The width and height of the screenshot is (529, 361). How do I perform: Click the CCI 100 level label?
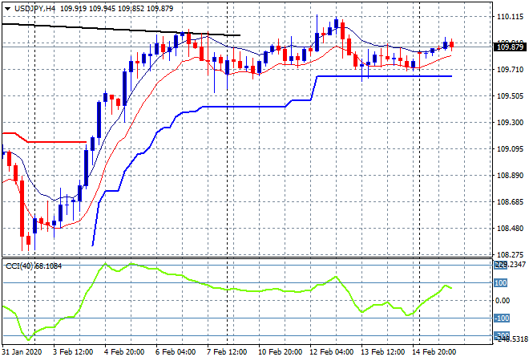(x=501, y=283)
